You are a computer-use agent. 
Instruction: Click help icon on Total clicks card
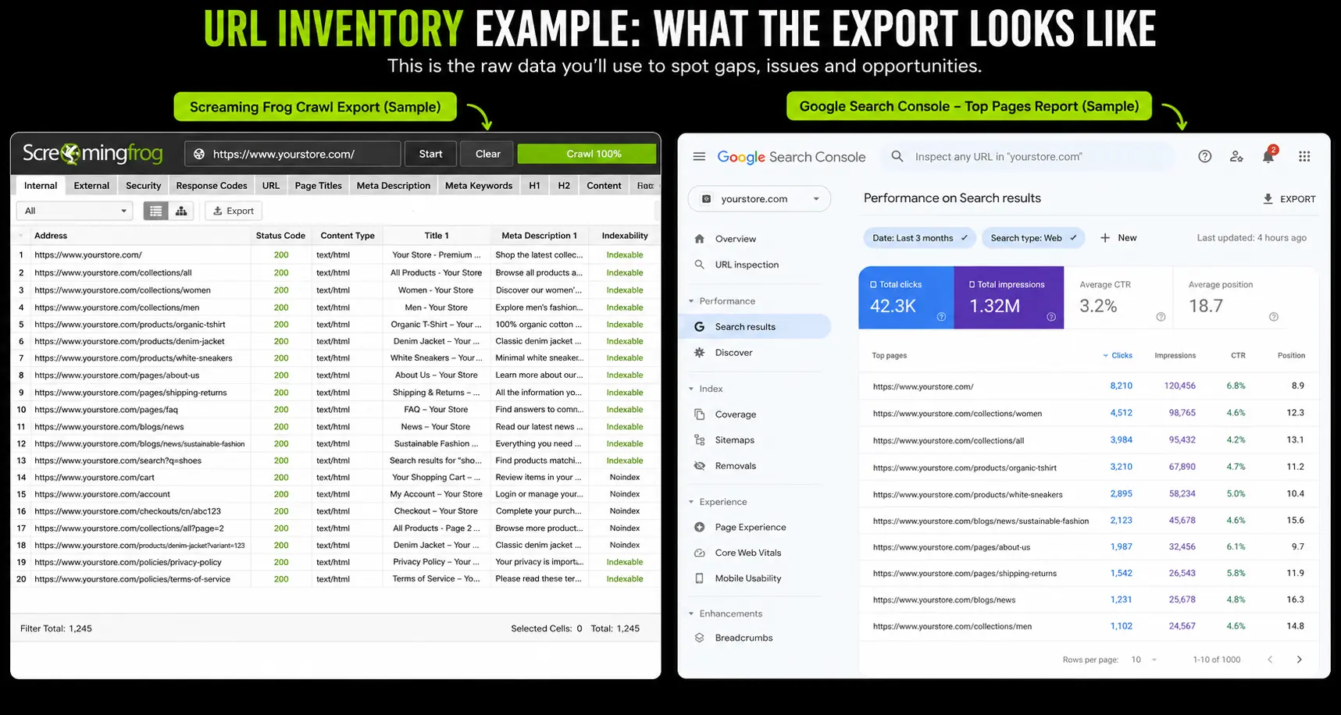pyautogui.click(x=941, y=316)
